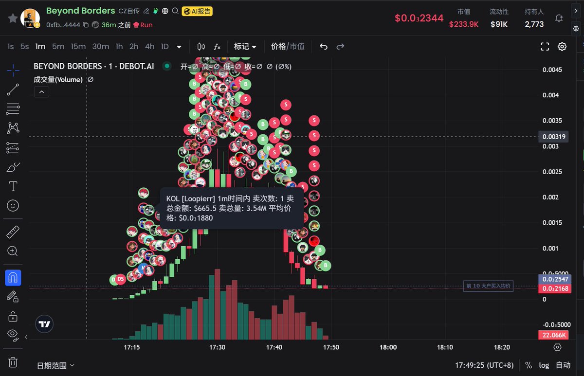The image size is (584, 376).
Task: Open the more timeframes dropdown arrow
Action: [179, 47]
